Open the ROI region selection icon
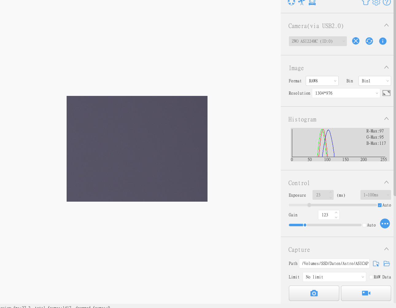Screen dimensions: 396x308 click(x=386, y=93)
